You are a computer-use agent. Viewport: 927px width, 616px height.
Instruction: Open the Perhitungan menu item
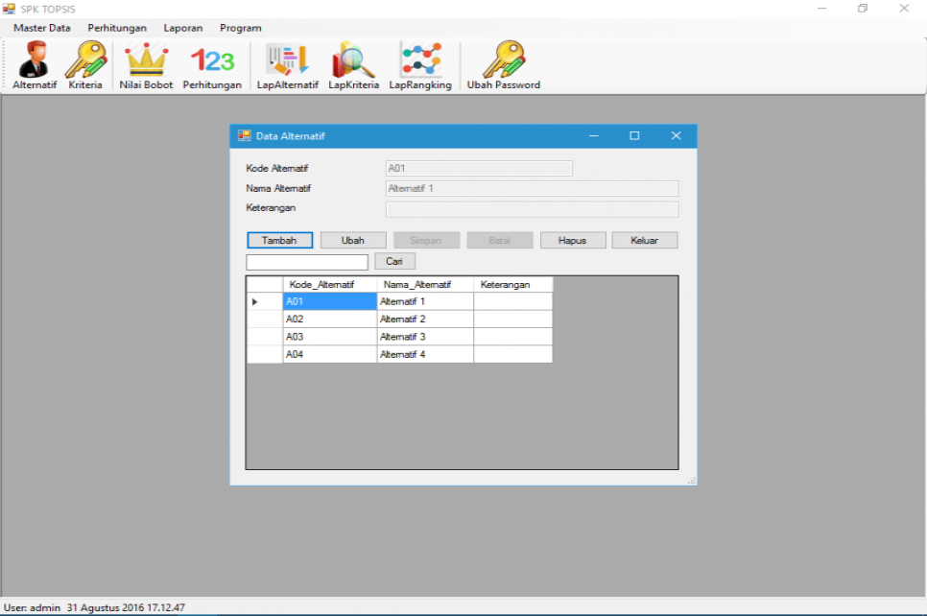click(x=117, y=28)
